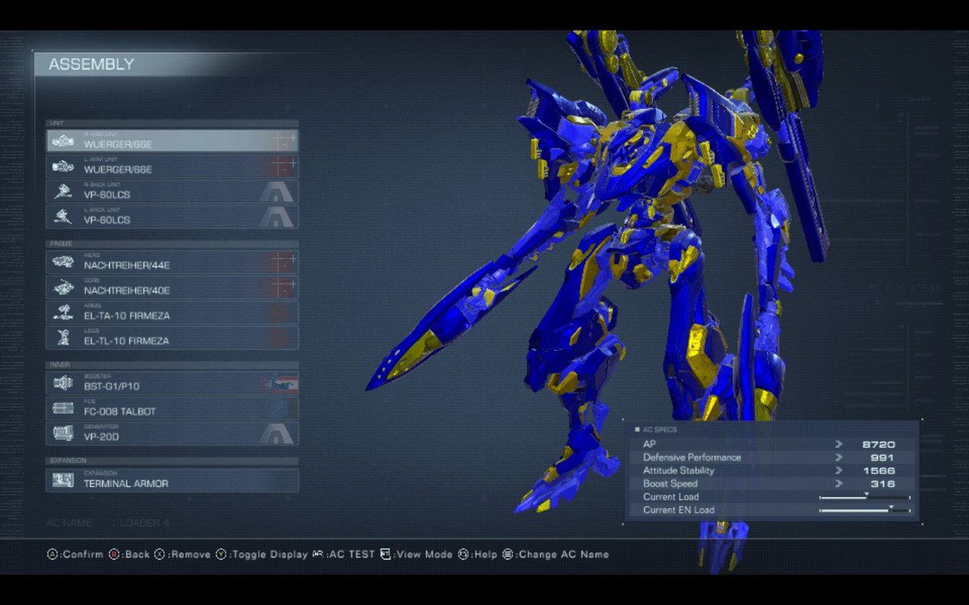Click the Arms part icon

[63, 313]
